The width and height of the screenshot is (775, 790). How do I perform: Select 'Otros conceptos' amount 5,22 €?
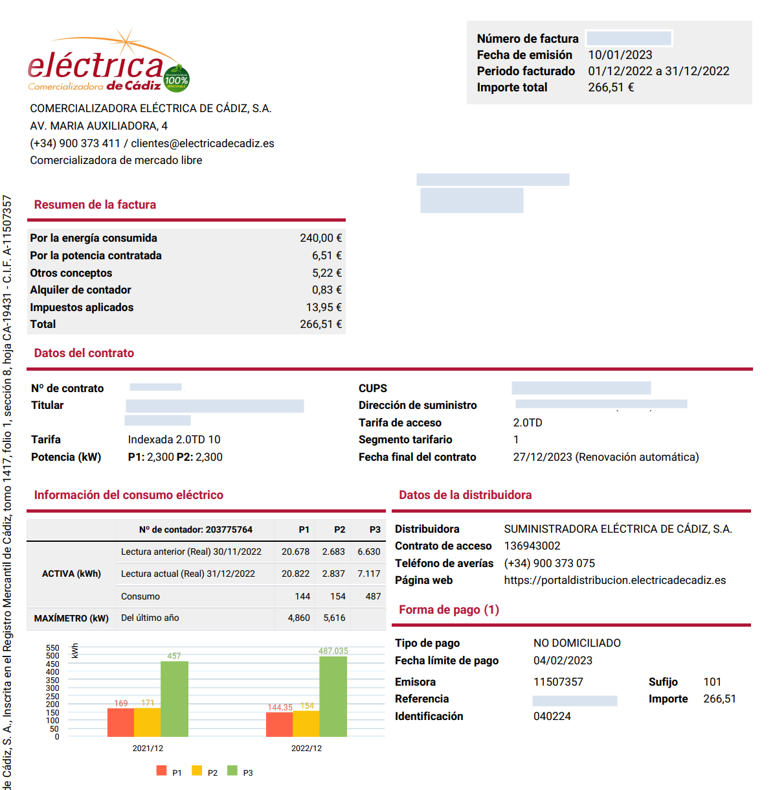(x=327, y=273)
